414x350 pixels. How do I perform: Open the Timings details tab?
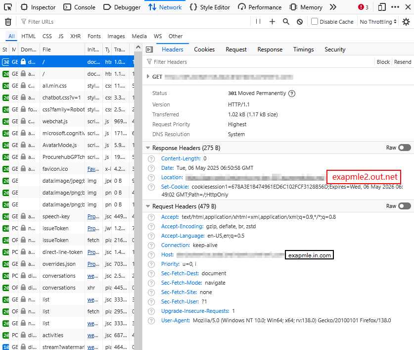(303, 50)
